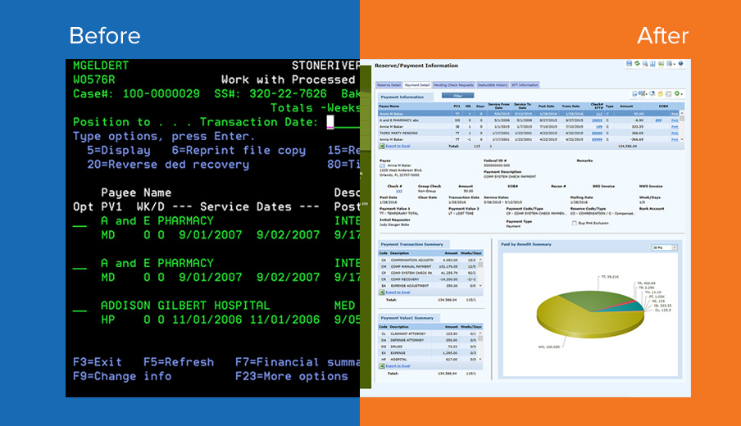741x426 pixels.
Task: Click F23=More options in the Before terminal
Action: [292, 376]
